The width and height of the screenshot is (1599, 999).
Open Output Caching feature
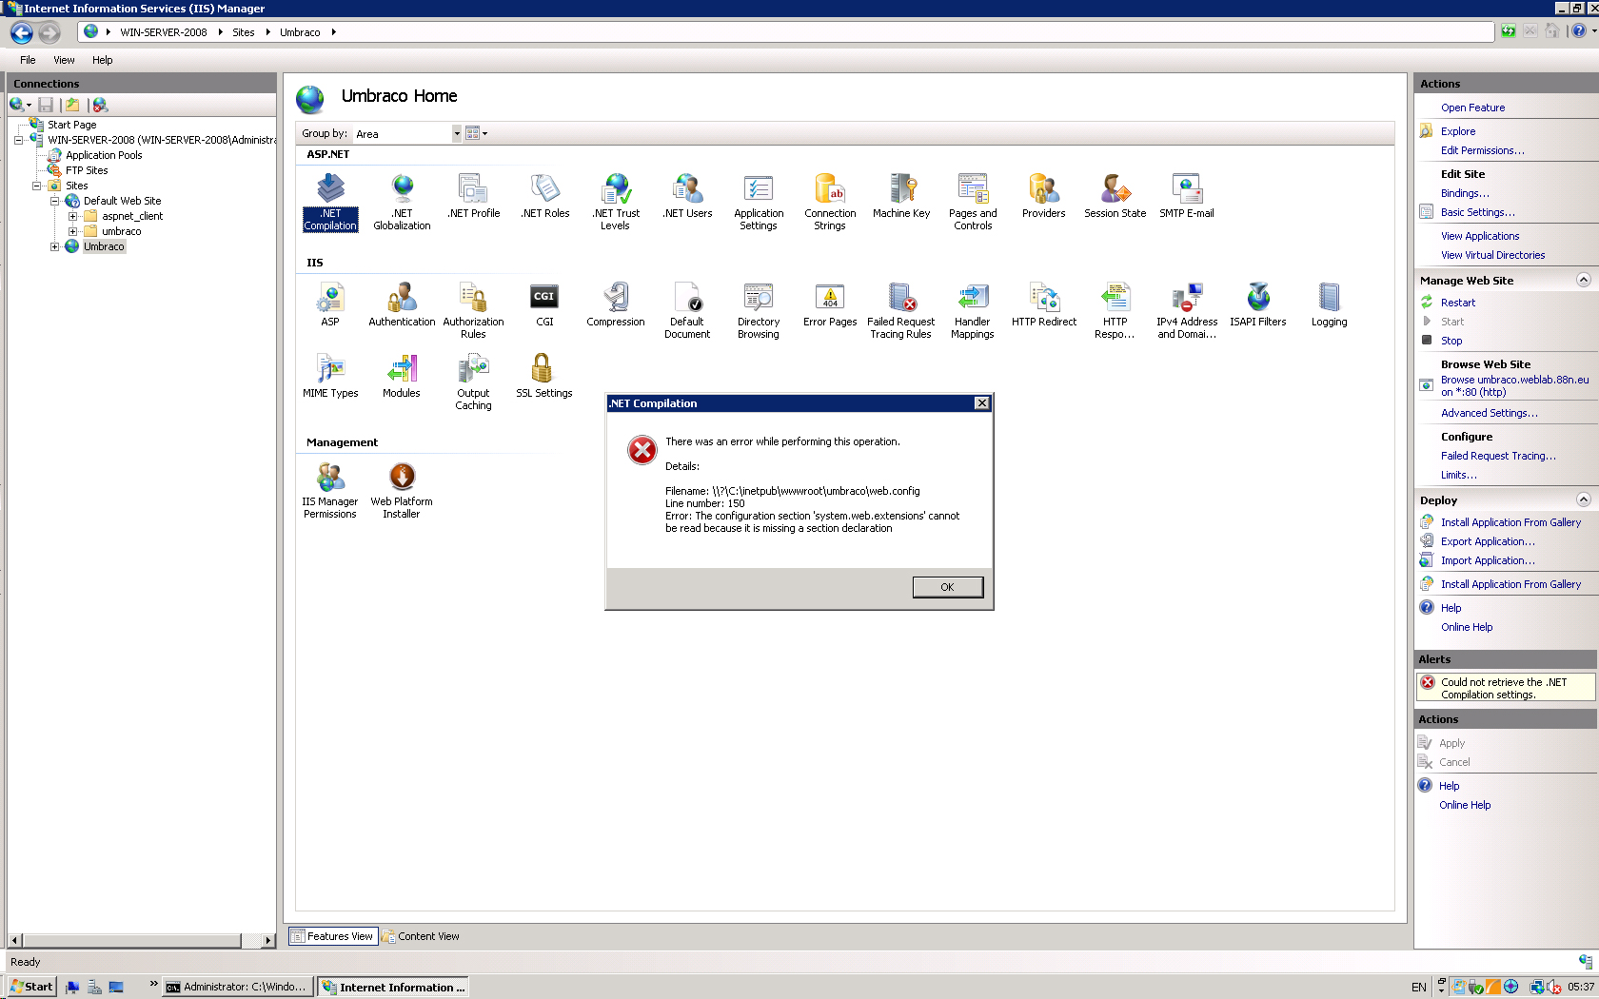473,382
